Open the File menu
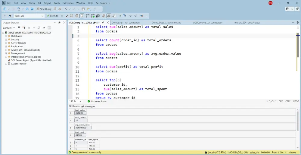Image resolution: width=301 pixels, height=155 pixels. click(x=9, y=3)
